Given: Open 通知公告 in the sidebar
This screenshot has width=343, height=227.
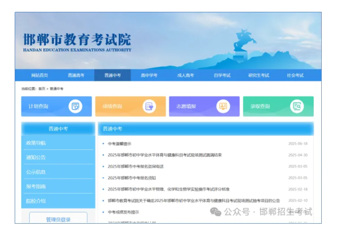Looking at the screenshot, I should pyautogui.click(x=36, y=157).
